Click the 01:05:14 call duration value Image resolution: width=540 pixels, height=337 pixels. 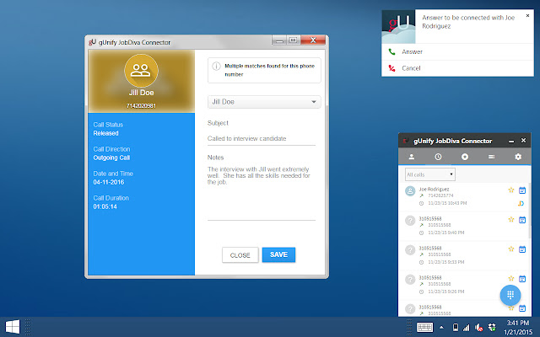[x=105, y=206]
